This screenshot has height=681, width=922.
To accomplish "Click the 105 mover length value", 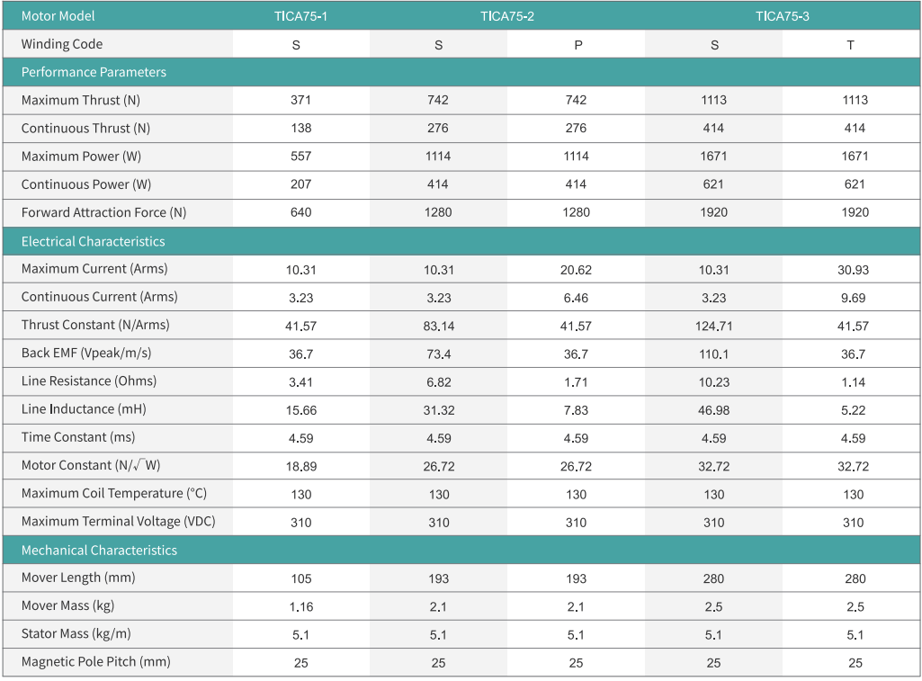I will pyautogui.click(x=301, y=578).
